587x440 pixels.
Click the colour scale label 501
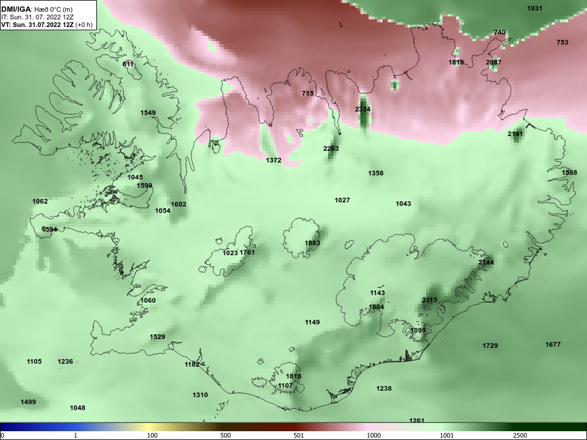point(299,435)
